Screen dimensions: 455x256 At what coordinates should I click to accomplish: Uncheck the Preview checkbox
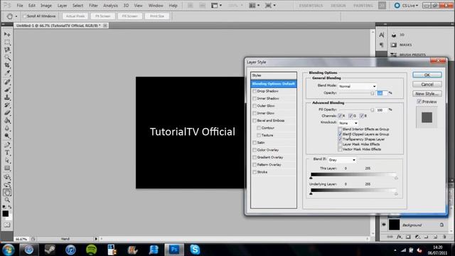(x=419, y=102)
